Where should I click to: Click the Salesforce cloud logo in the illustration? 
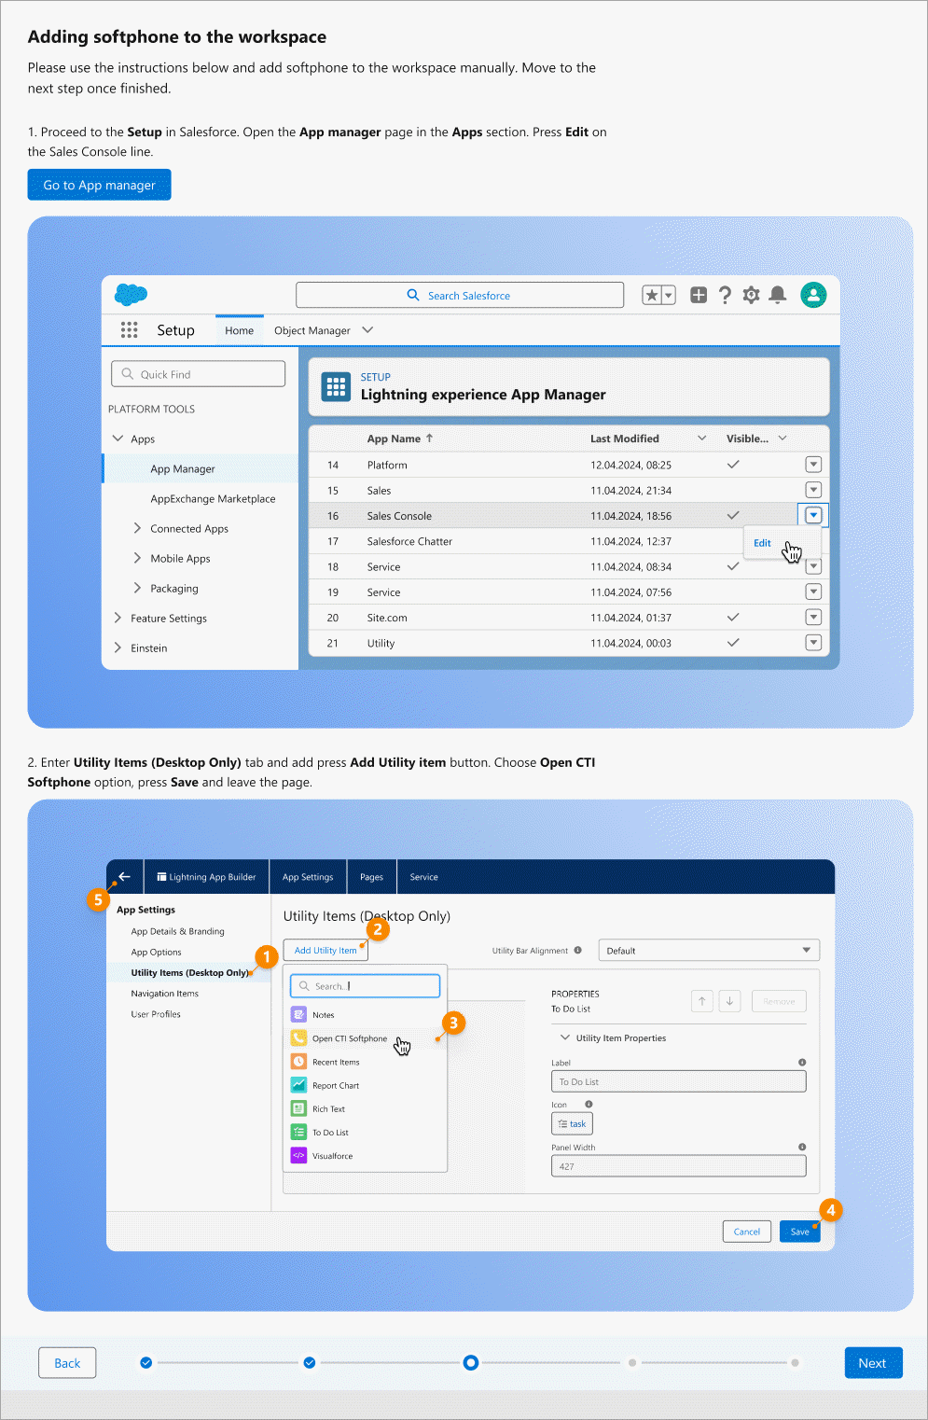pyautogui.click(x=132, y=295)
